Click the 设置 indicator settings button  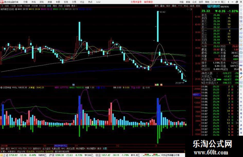click(x=105, y=148)
